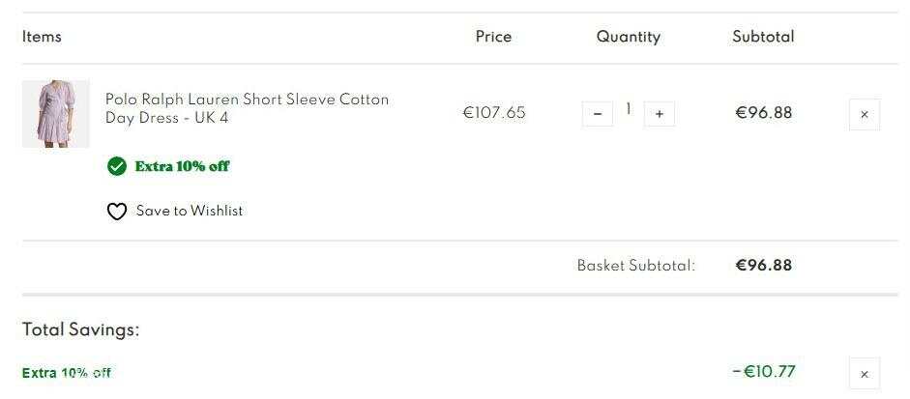The height and width of the screenshot is (399, 910).
Task: Open the dress product thumbnail image
Action: click(x=56, y=114)
